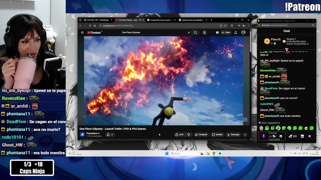The height and width of the screenshot is (180, 321).
Task: Open Chrome three-dot menu in YouTube window
Action: [x=249, y=25]
